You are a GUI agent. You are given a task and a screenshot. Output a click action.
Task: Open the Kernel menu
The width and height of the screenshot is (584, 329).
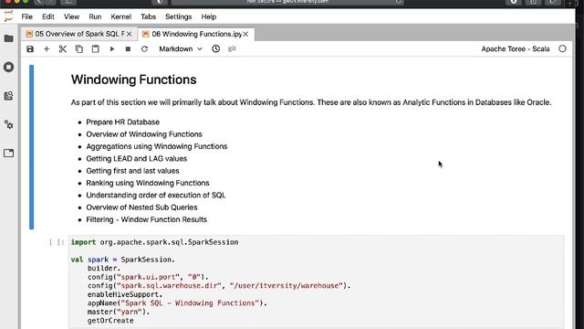pos(121,16)
